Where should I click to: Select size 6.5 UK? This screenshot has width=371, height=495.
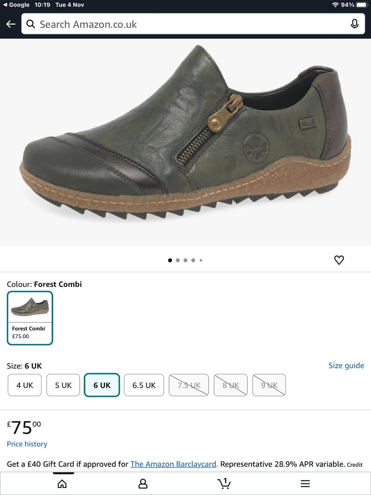[143, 385]
